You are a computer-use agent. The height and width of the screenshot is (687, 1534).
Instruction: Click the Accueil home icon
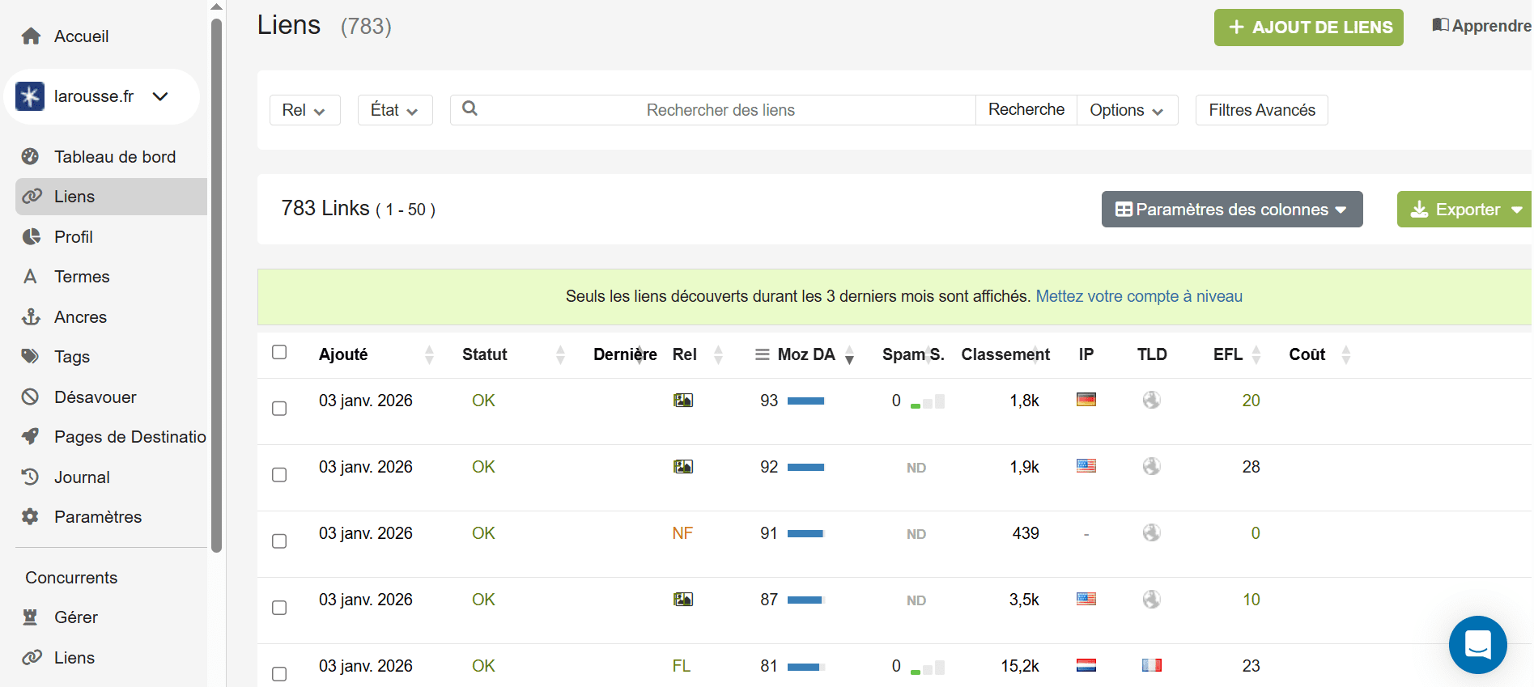click(31, 36)
